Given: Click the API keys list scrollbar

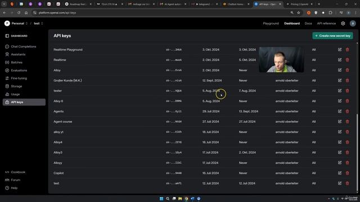Looking at the screenshot, I should click(x=357, y=152).
